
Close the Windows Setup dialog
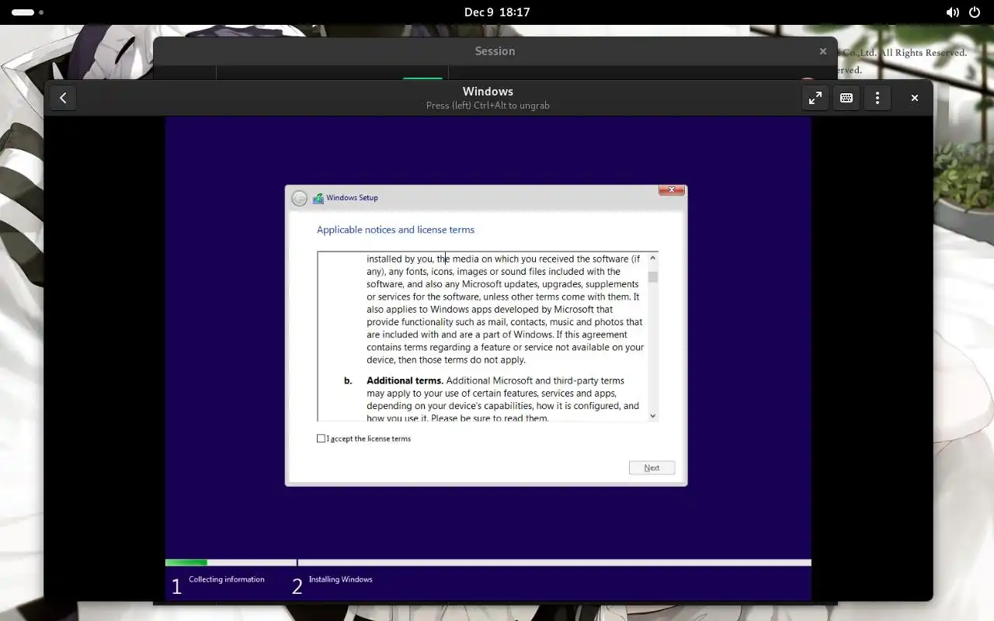coord(671,190)
